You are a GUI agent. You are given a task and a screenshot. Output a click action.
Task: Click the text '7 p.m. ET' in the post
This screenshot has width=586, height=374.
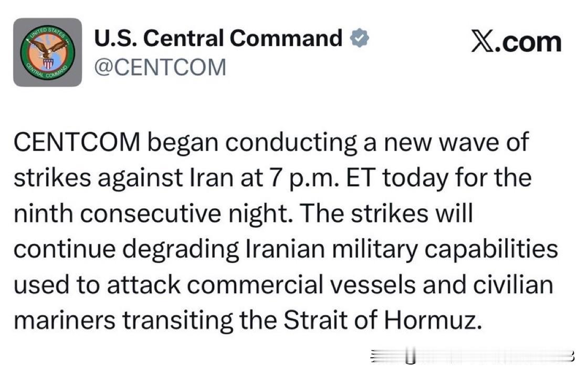pyautogui.click(x=321, y=178)
